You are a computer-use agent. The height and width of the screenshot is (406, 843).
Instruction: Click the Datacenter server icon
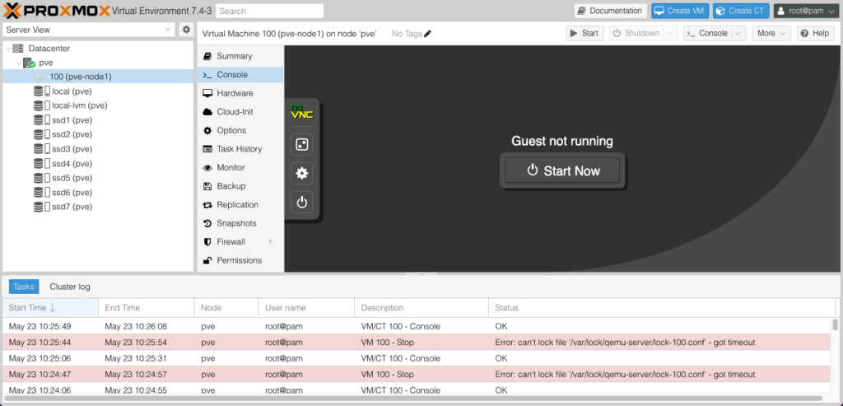[18, 49]
